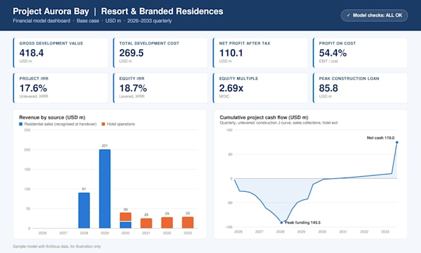Click the Equity IRR 18.7% value
The height and width of the screenshot is (253, 421).
click(133, 88)
